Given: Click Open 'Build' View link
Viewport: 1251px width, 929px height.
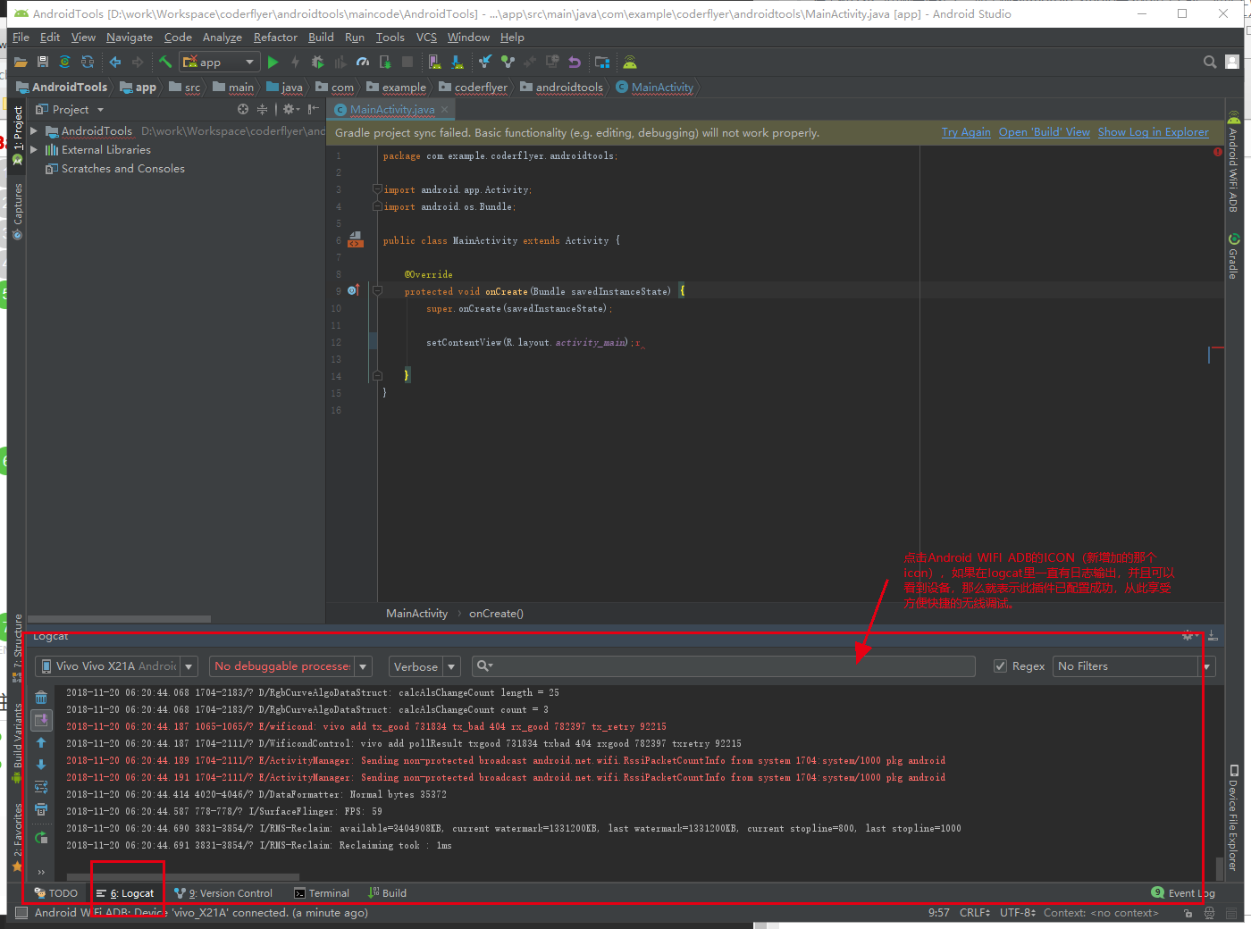Looking at the screenshot, I should click(1045, 132).
